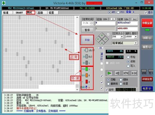
Task: Click the green play scan button
Action: (x=109, y=73)
